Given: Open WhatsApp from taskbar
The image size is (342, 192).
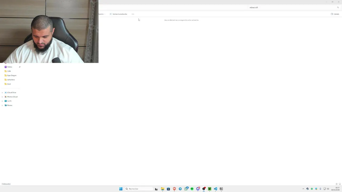Looking at the screenshot, I should point(186,189).
